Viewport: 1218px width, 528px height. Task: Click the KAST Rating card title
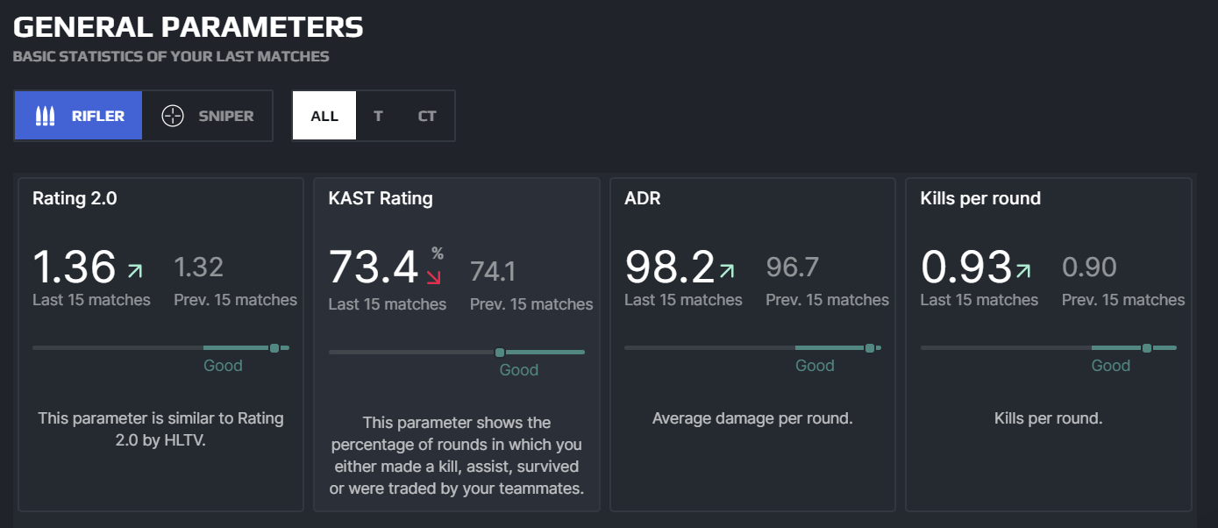(381, 198)
